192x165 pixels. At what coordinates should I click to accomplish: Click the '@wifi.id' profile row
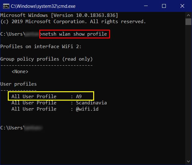point(55,109)
